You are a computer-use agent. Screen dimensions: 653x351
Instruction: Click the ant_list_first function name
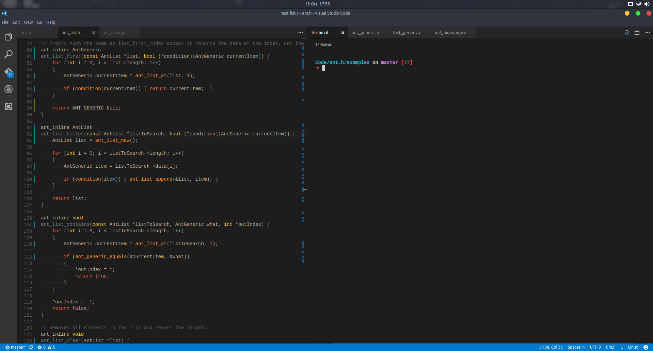(61, 56)
